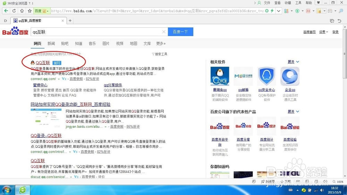Click the mute page sound icon in status bar
This screenshot has height=195, width=347.
(x=325, y=181)
